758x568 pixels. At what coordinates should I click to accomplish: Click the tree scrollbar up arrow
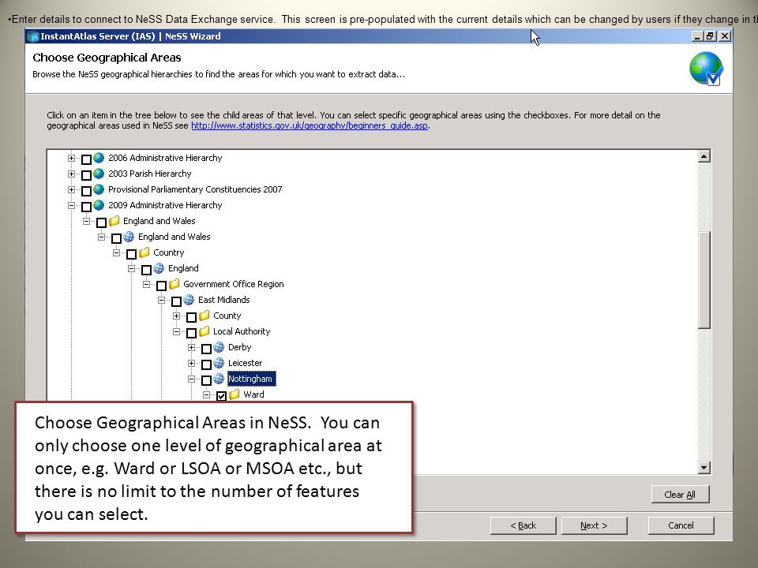pyautogui.click(x=704, y=156)
